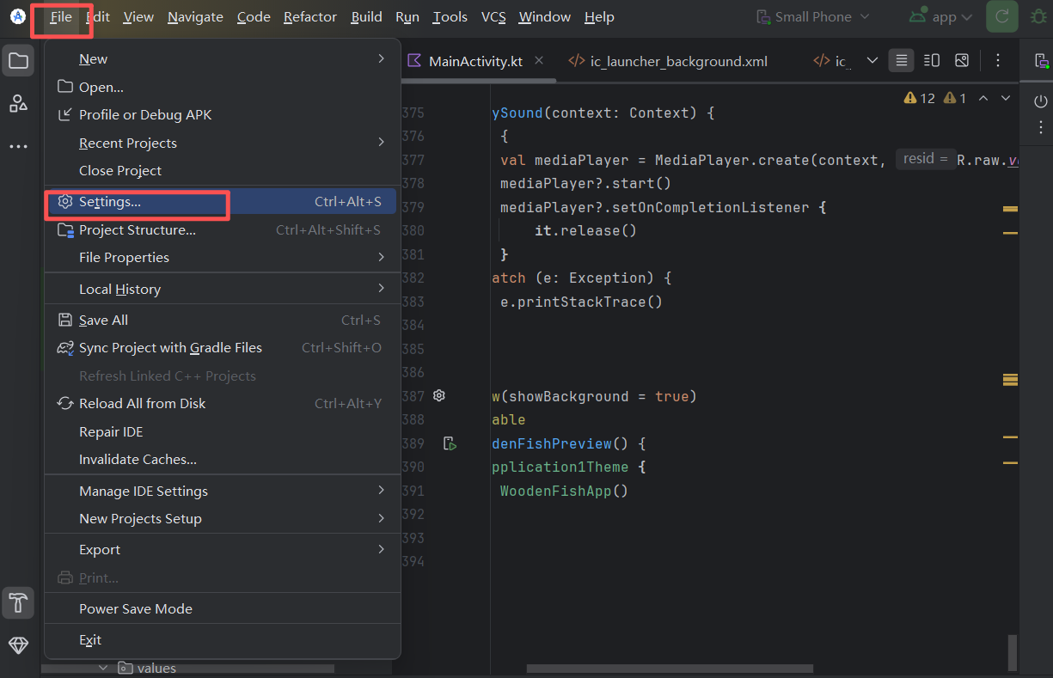Open the Build hammer tool window
Viewport: 1053px width, 678px height.
[18, 602]
